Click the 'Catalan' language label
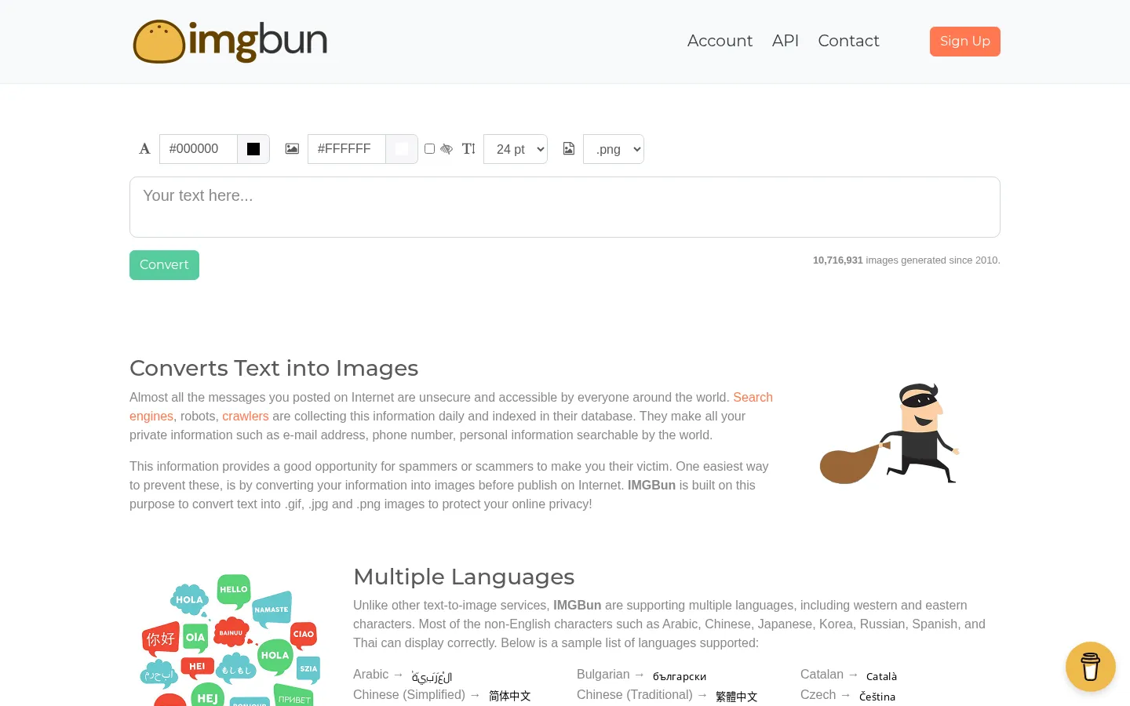 (x=822, y=675)
